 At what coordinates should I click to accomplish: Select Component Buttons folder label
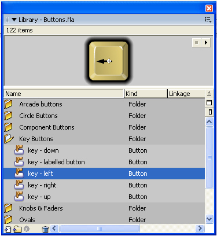click(x=47, y=127)
